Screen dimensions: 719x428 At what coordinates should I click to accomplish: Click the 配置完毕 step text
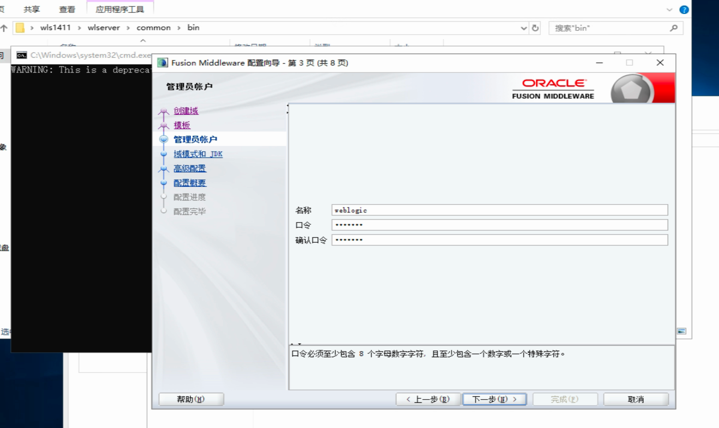coord(190,212)
